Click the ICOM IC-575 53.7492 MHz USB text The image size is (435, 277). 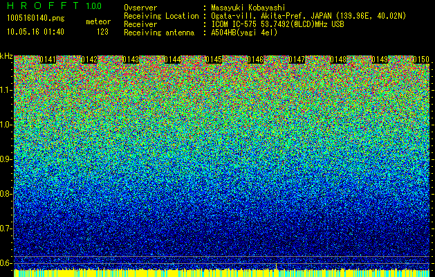click(277, 24)
